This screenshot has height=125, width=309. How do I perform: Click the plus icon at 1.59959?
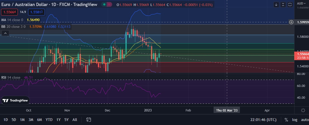(x=291, y=22)
